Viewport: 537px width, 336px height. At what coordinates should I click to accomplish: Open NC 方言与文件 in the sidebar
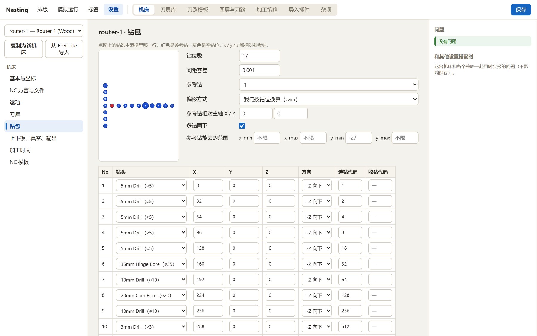[x=44, y=90]
